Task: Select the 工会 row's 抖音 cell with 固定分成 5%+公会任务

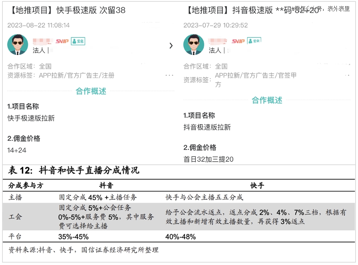Action: click(x=106, y=217)
